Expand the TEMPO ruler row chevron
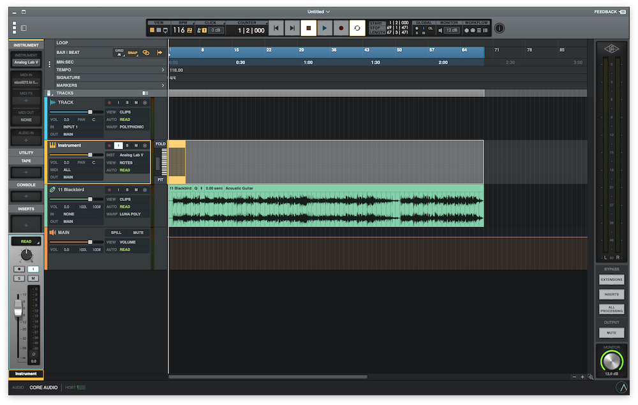638x405 pixels. [163, 70]
